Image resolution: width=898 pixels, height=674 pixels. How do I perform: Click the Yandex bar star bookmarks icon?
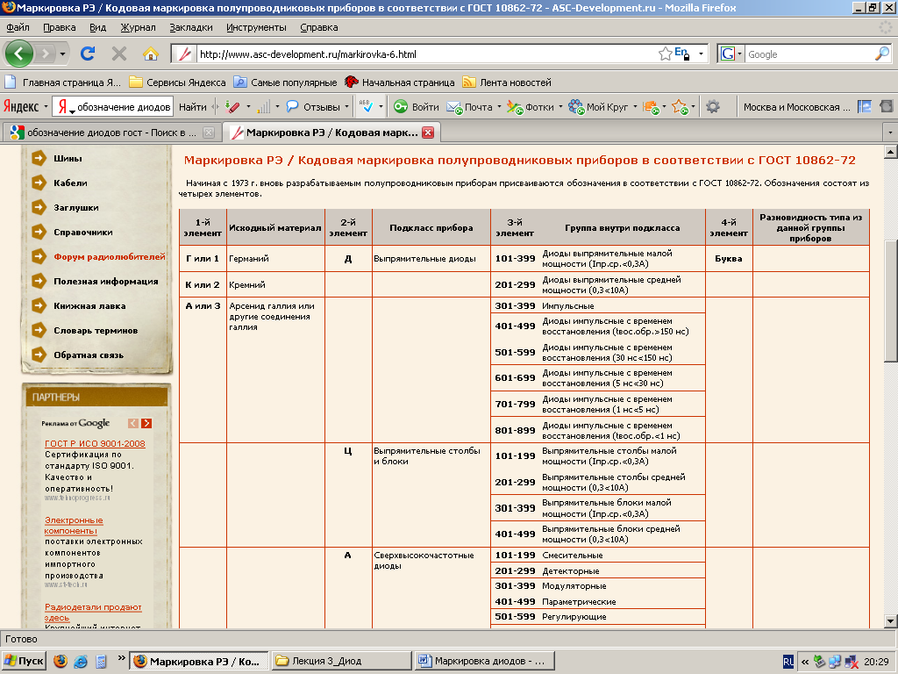tap(680, 106)
